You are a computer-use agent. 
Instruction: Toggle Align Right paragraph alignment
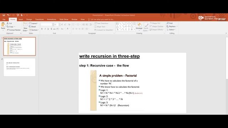[79, 29]
